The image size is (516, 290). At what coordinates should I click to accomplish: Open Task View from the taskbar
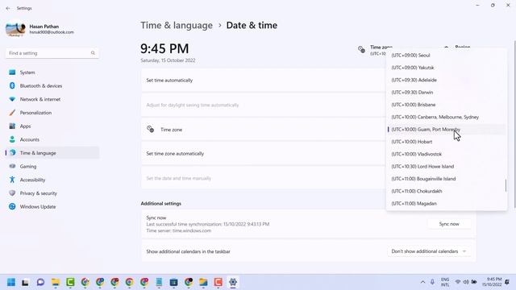[x=25, y=282]
